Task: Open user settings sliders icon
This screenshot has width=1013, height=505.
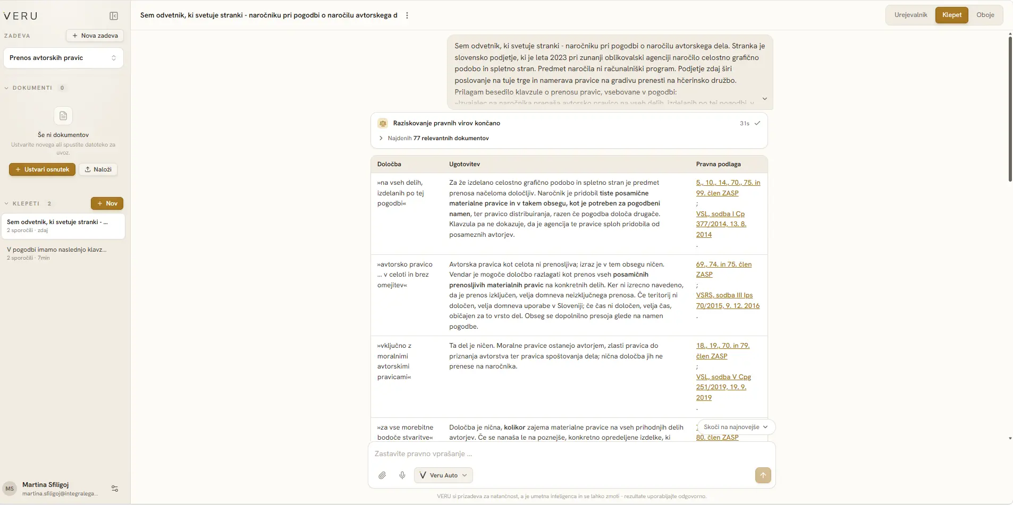Action: pos(115,489)
